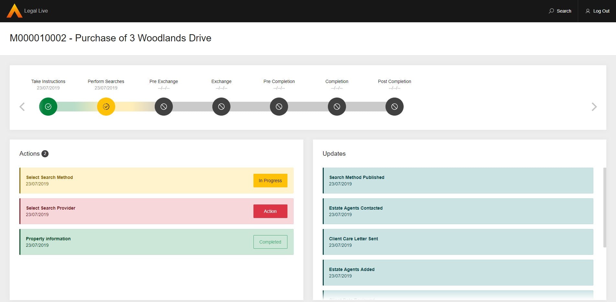Click the user icon next to Log Out
Viewport: 616px width, 302px height.
click(588, 11)
